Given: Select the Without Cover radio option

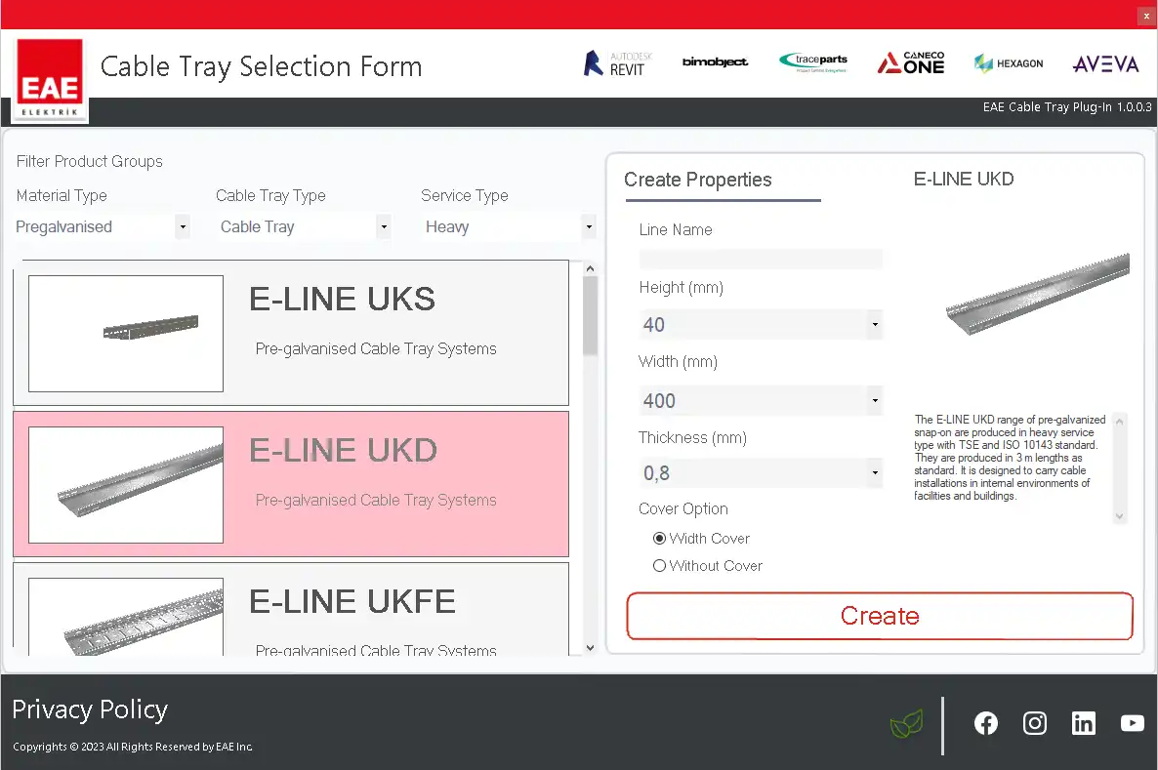Looking at the screenshot, I should click(660, 566).
